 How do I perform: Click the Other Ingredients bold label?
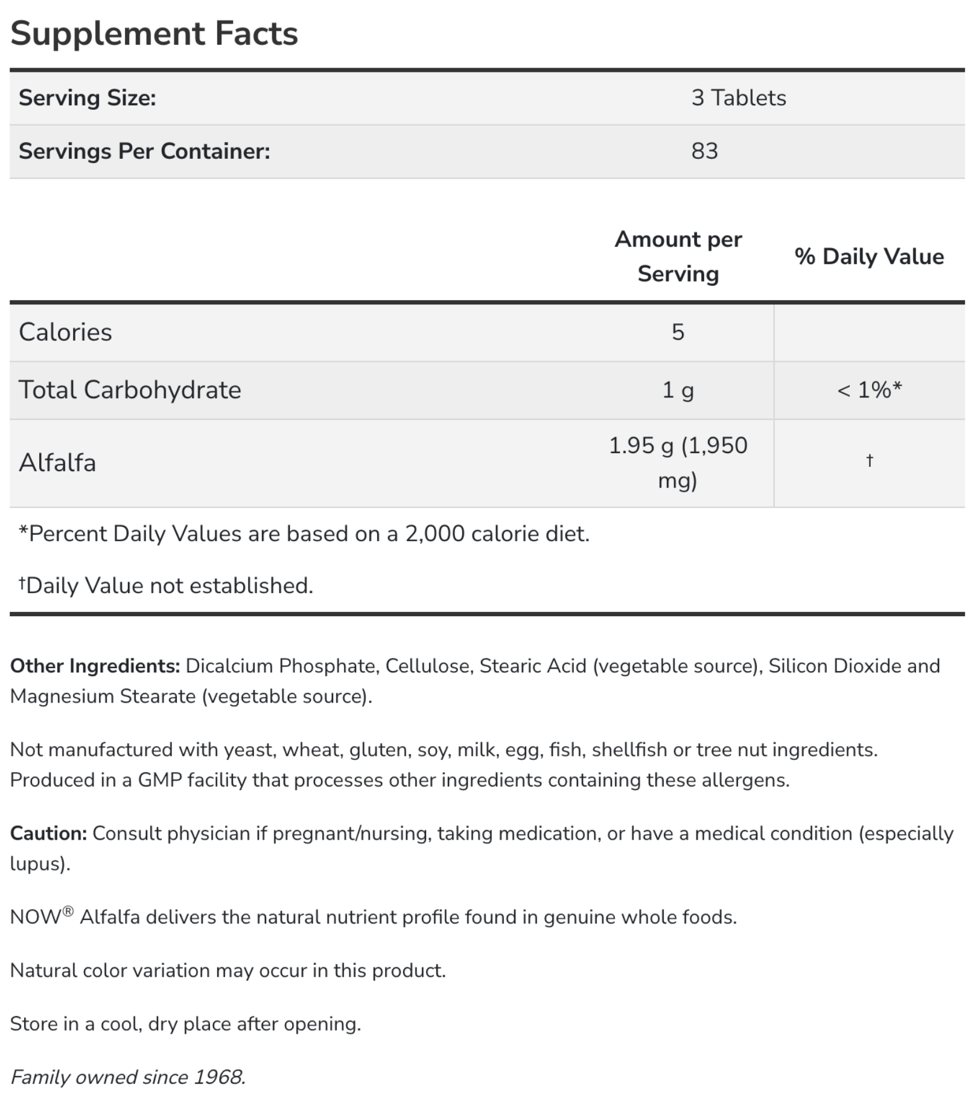95,666
